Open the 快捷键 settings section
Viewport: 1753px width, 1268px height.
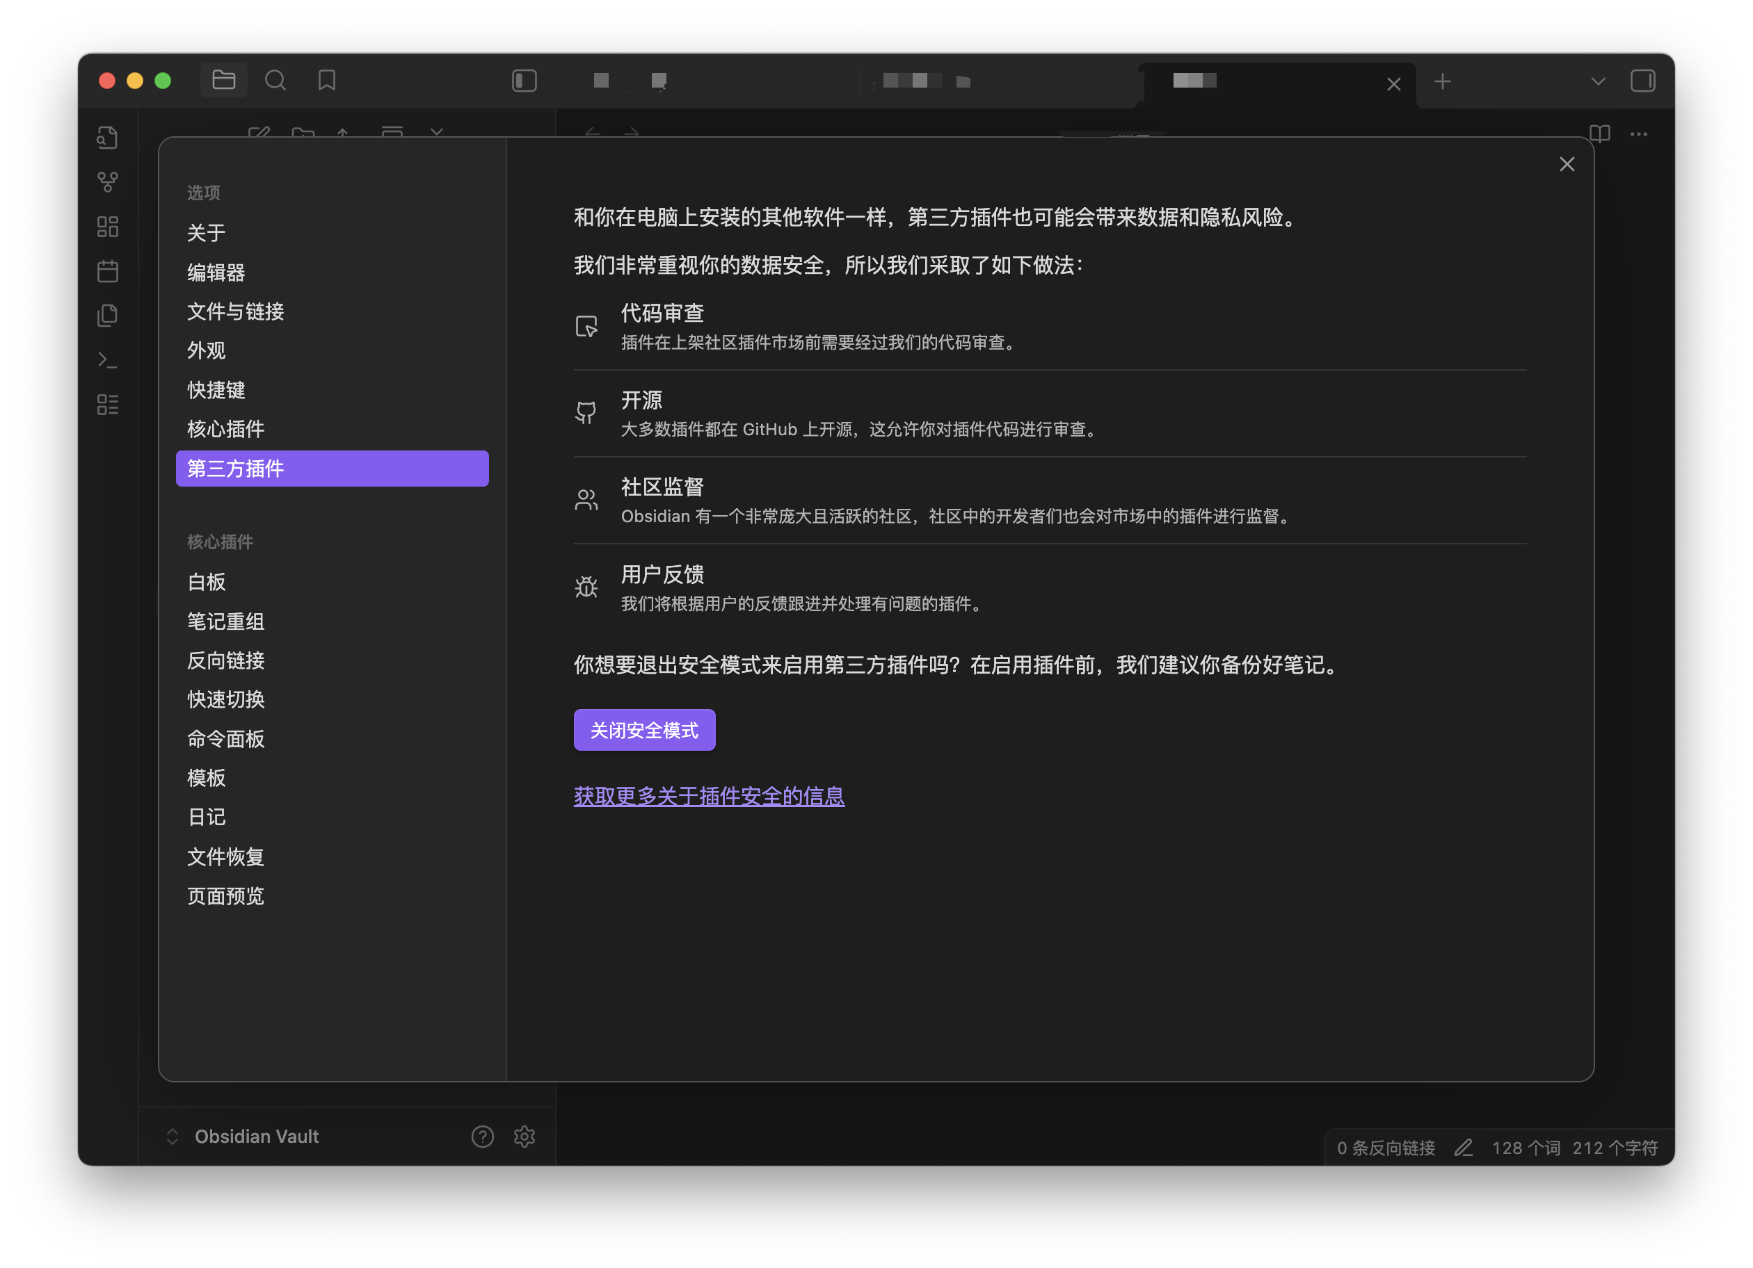tap(333, 390)
